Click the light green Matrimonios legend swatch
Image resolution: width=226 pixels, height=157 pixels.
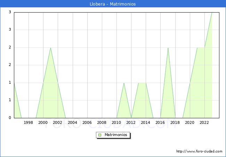[99, 135]
